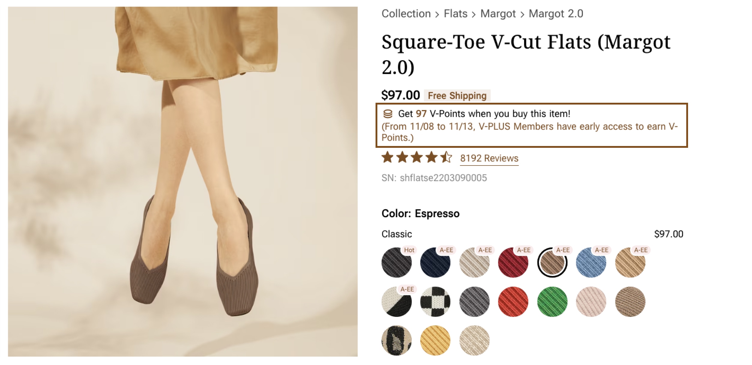Click the Margot 2.0 breadcrumb item

[x=556, y=14]
